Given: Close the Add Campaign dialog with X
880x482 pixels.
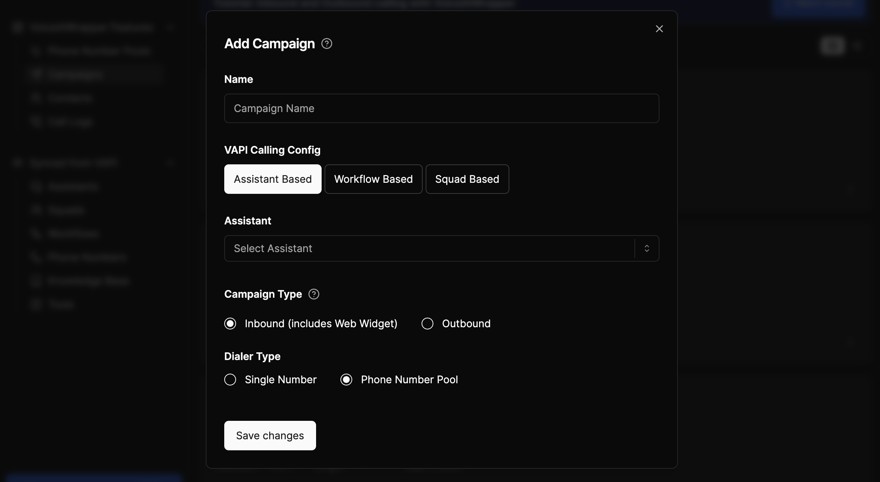Looking at the screenshot, I should coord(659,29).
